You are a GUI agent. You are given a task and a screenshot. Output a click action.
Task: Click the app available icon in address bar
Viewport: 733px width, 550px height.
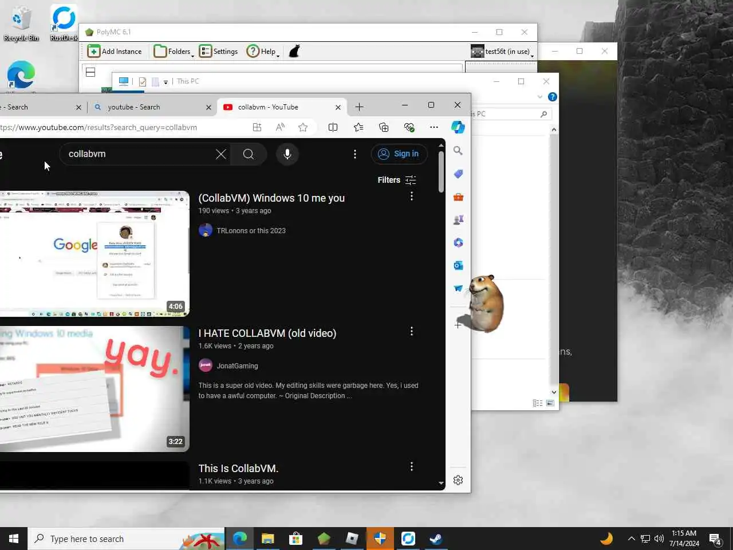tap(257, 127)
